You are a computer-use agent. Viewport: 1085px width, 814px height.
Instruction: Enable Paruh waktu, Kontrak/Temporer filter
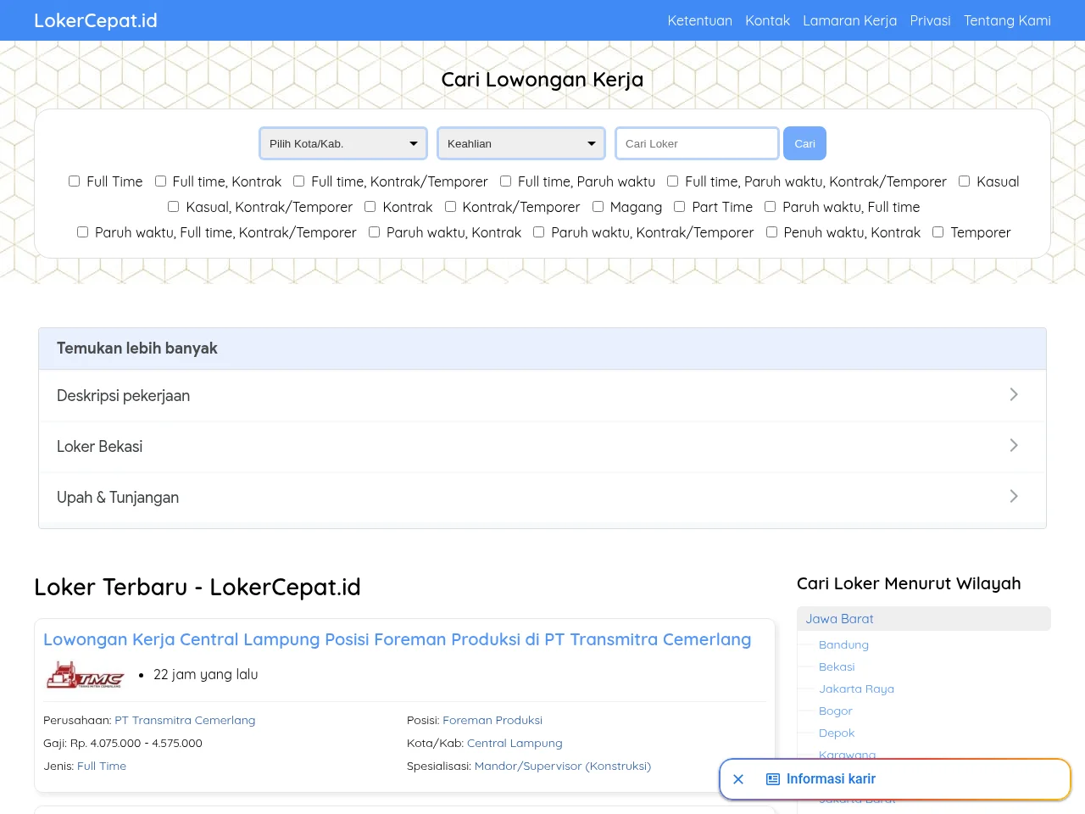click(x=538, y=231)
